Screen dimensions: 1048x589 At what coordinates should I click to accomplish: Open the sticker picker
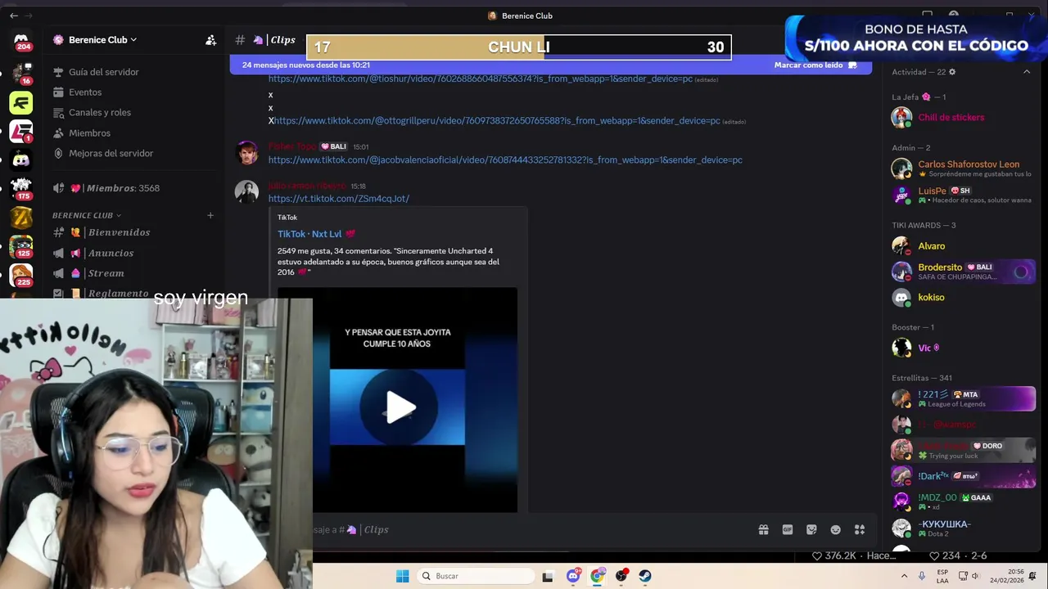click(811, 530)
